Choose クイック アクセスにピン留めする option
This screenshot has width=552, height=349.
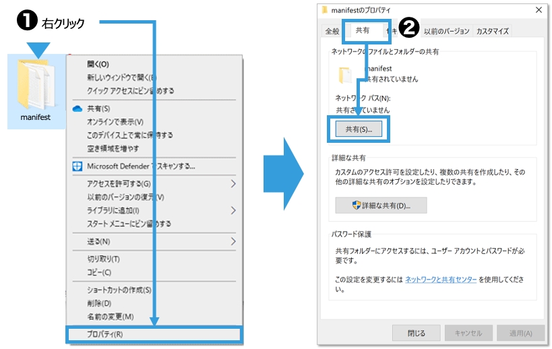(x=130, y=91)
